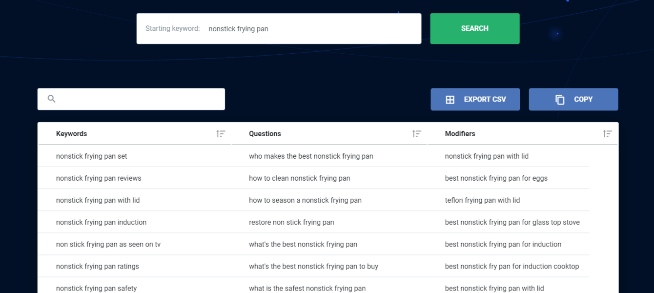The height and width of the screenshot is (293, 654).
Task: Sort the Questions column using its sort icon
Action: [x=417, y=133]
